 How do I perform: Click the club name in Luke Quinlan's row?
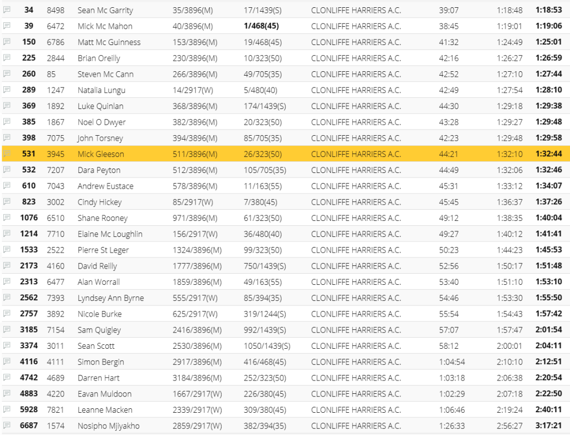(x=356, y=106)
